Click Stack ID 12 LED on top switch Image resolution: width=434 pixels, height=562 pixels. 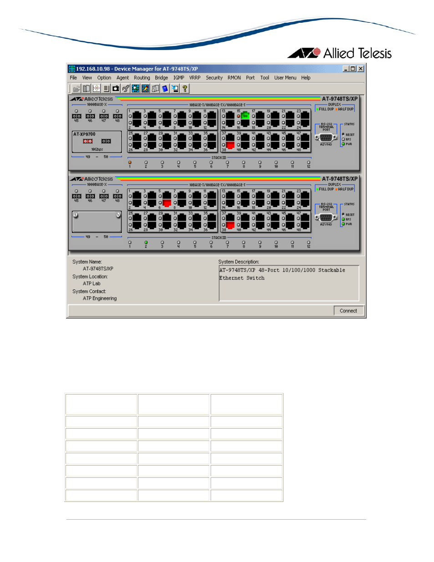[308, 162]
